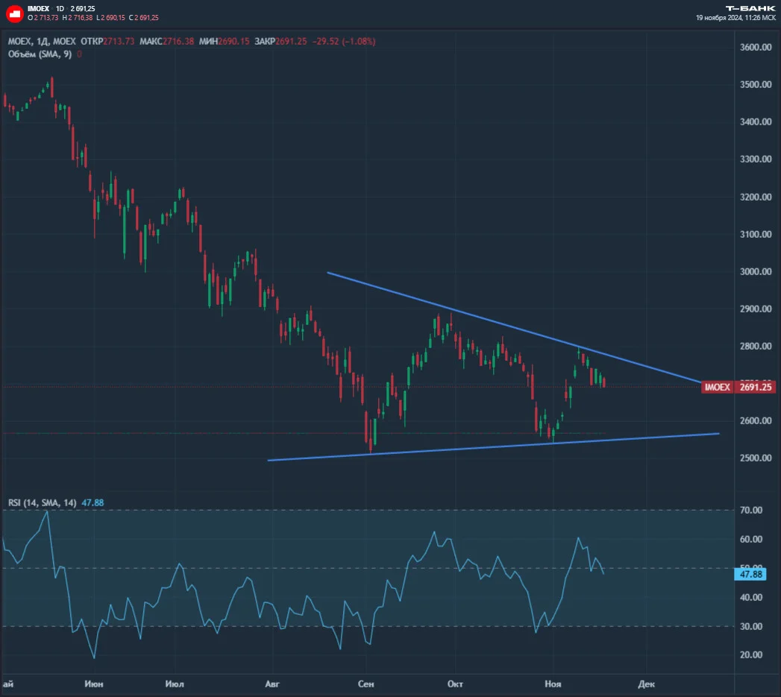781x697 pixels.
Task: Click the header high value H 2 716,38
Action: click(x=77, y=18)
